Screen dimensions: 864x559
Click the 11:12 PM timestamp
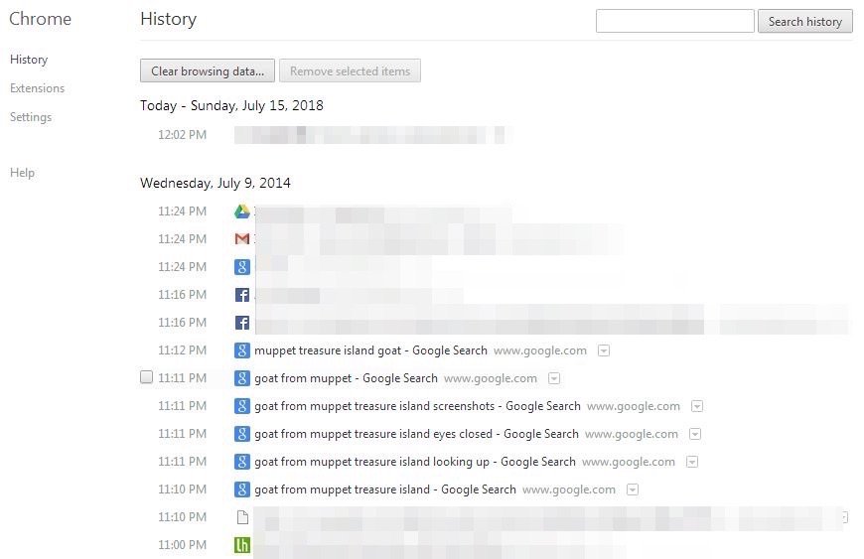182,350
